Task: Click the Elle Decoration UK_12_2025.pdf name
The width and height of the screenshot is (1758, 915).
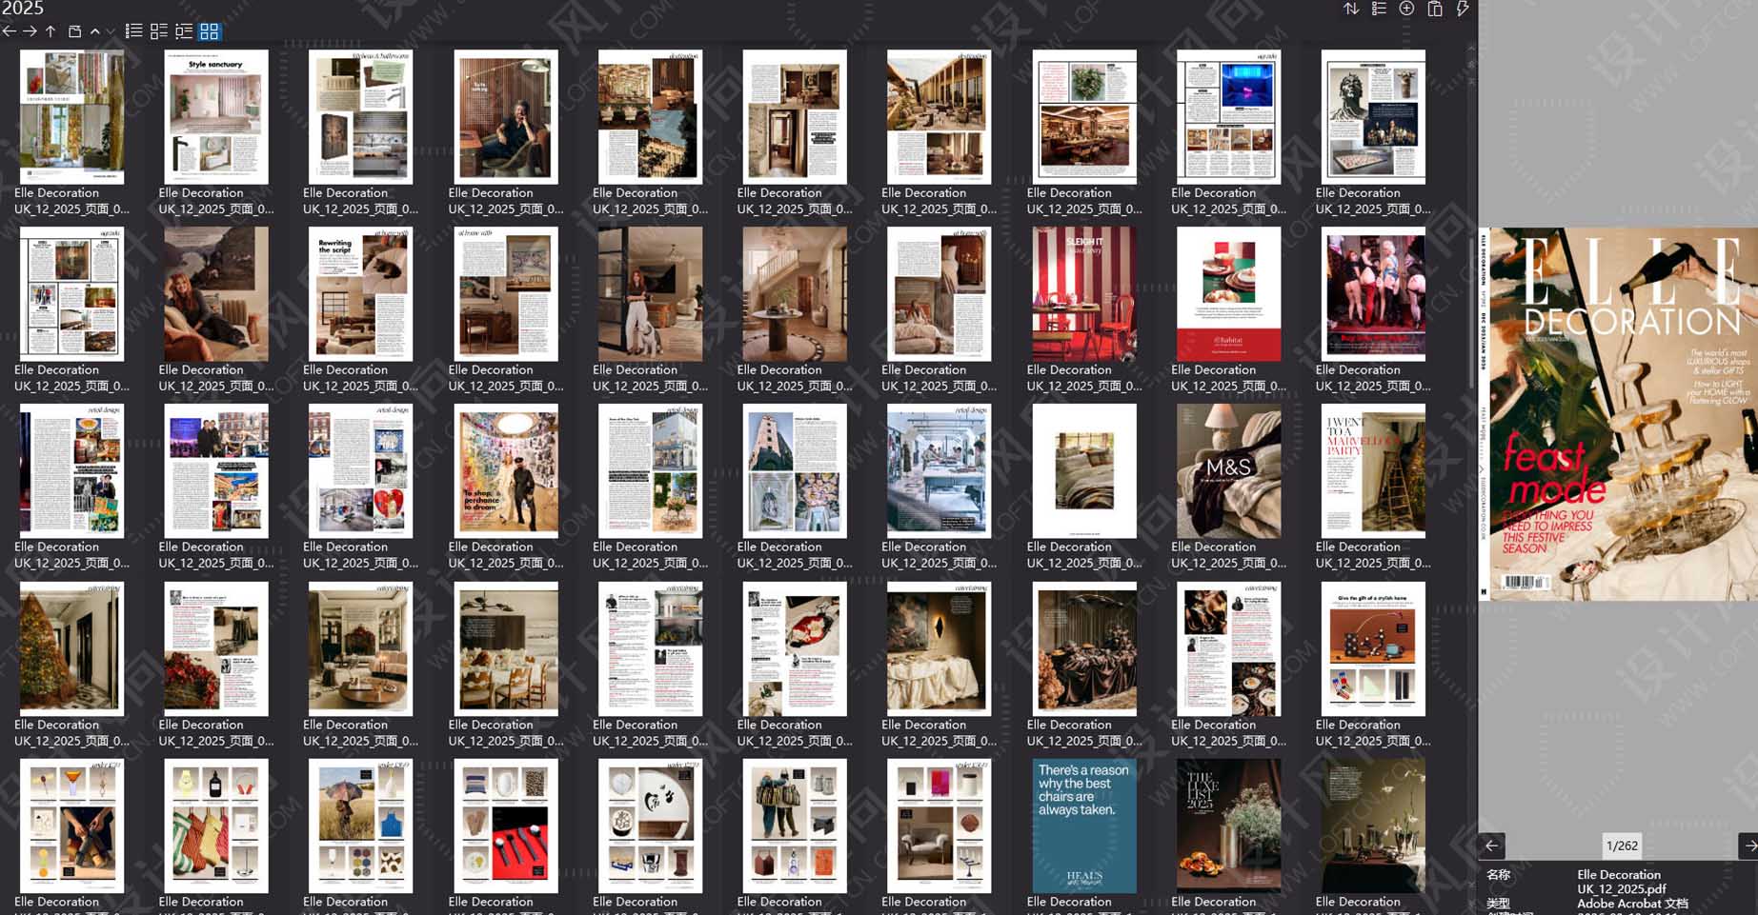Action: click(x=1620, y=881)
